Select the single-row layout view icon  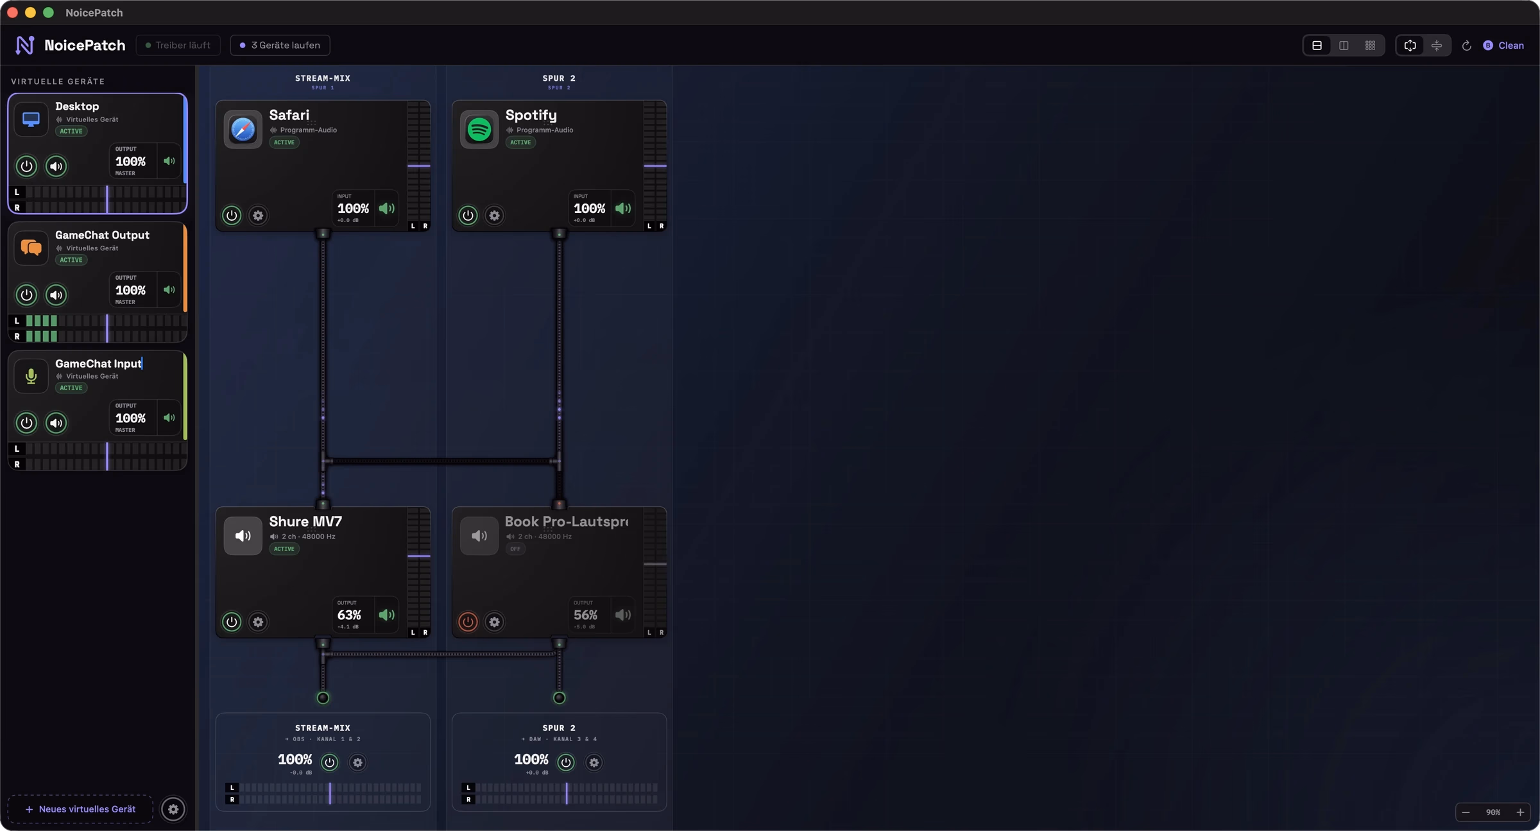point(1317,46)
